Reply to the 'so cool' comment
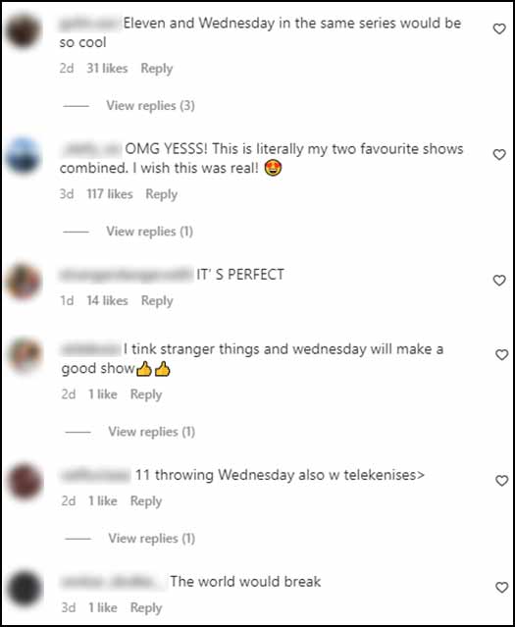The height and width of the screenshot is (627, 515). (x=157, y=69)
